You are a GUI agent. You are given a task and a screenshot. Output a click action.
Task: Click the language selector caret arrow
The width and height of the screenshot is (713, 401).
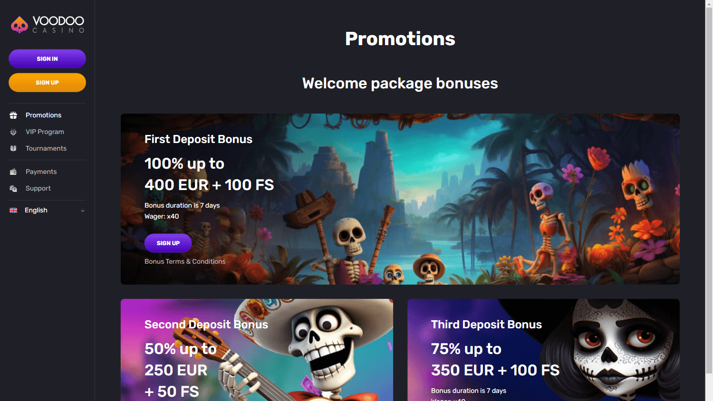click(x=83, y=210)
